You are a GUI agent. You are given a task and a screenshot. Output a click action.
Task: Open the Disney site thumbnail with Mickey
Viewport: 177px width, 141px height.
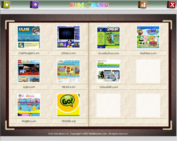coord(68,37)
